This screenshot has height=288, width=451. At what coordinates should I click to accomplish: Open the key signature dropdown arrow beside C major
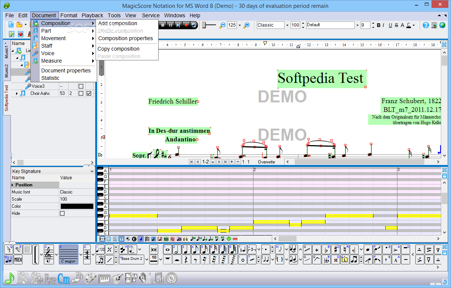coord(81,254)
